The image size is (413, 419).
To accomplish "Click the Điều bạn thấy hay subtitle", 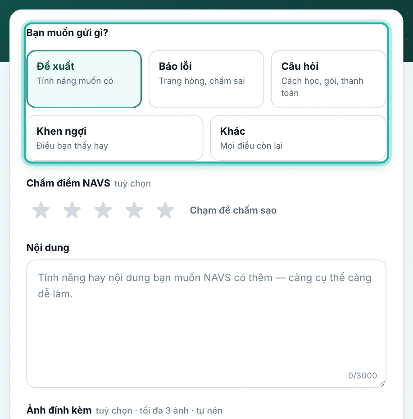I will 72,146.
